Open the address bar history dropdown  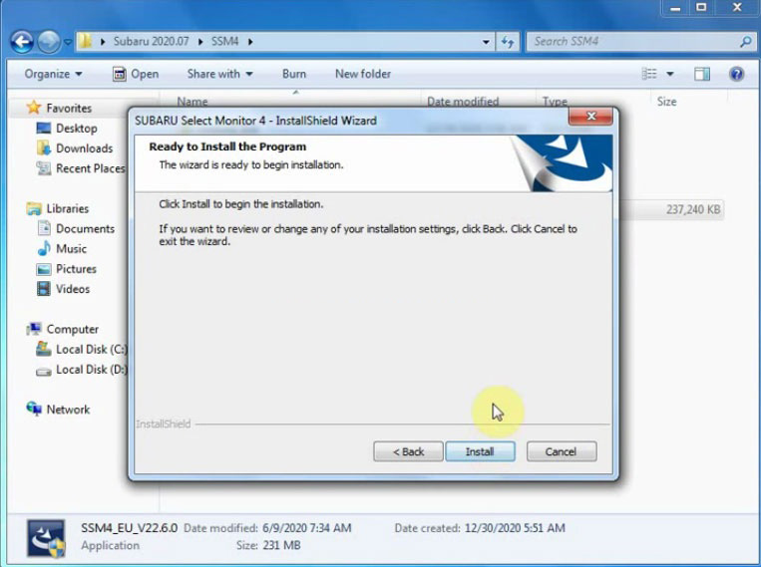486,42
